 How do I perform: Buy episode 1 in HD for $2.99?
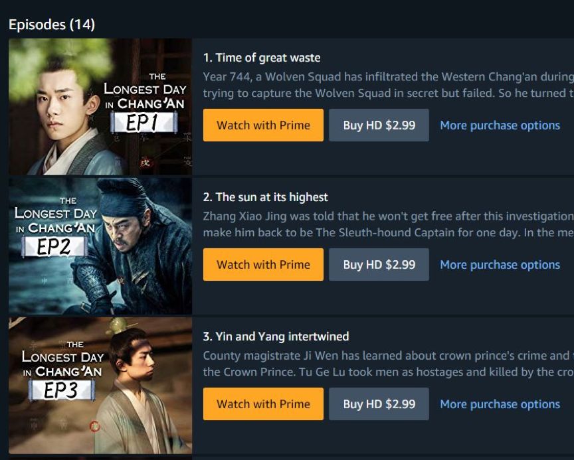pyautogui.click(x=379, y=125)
